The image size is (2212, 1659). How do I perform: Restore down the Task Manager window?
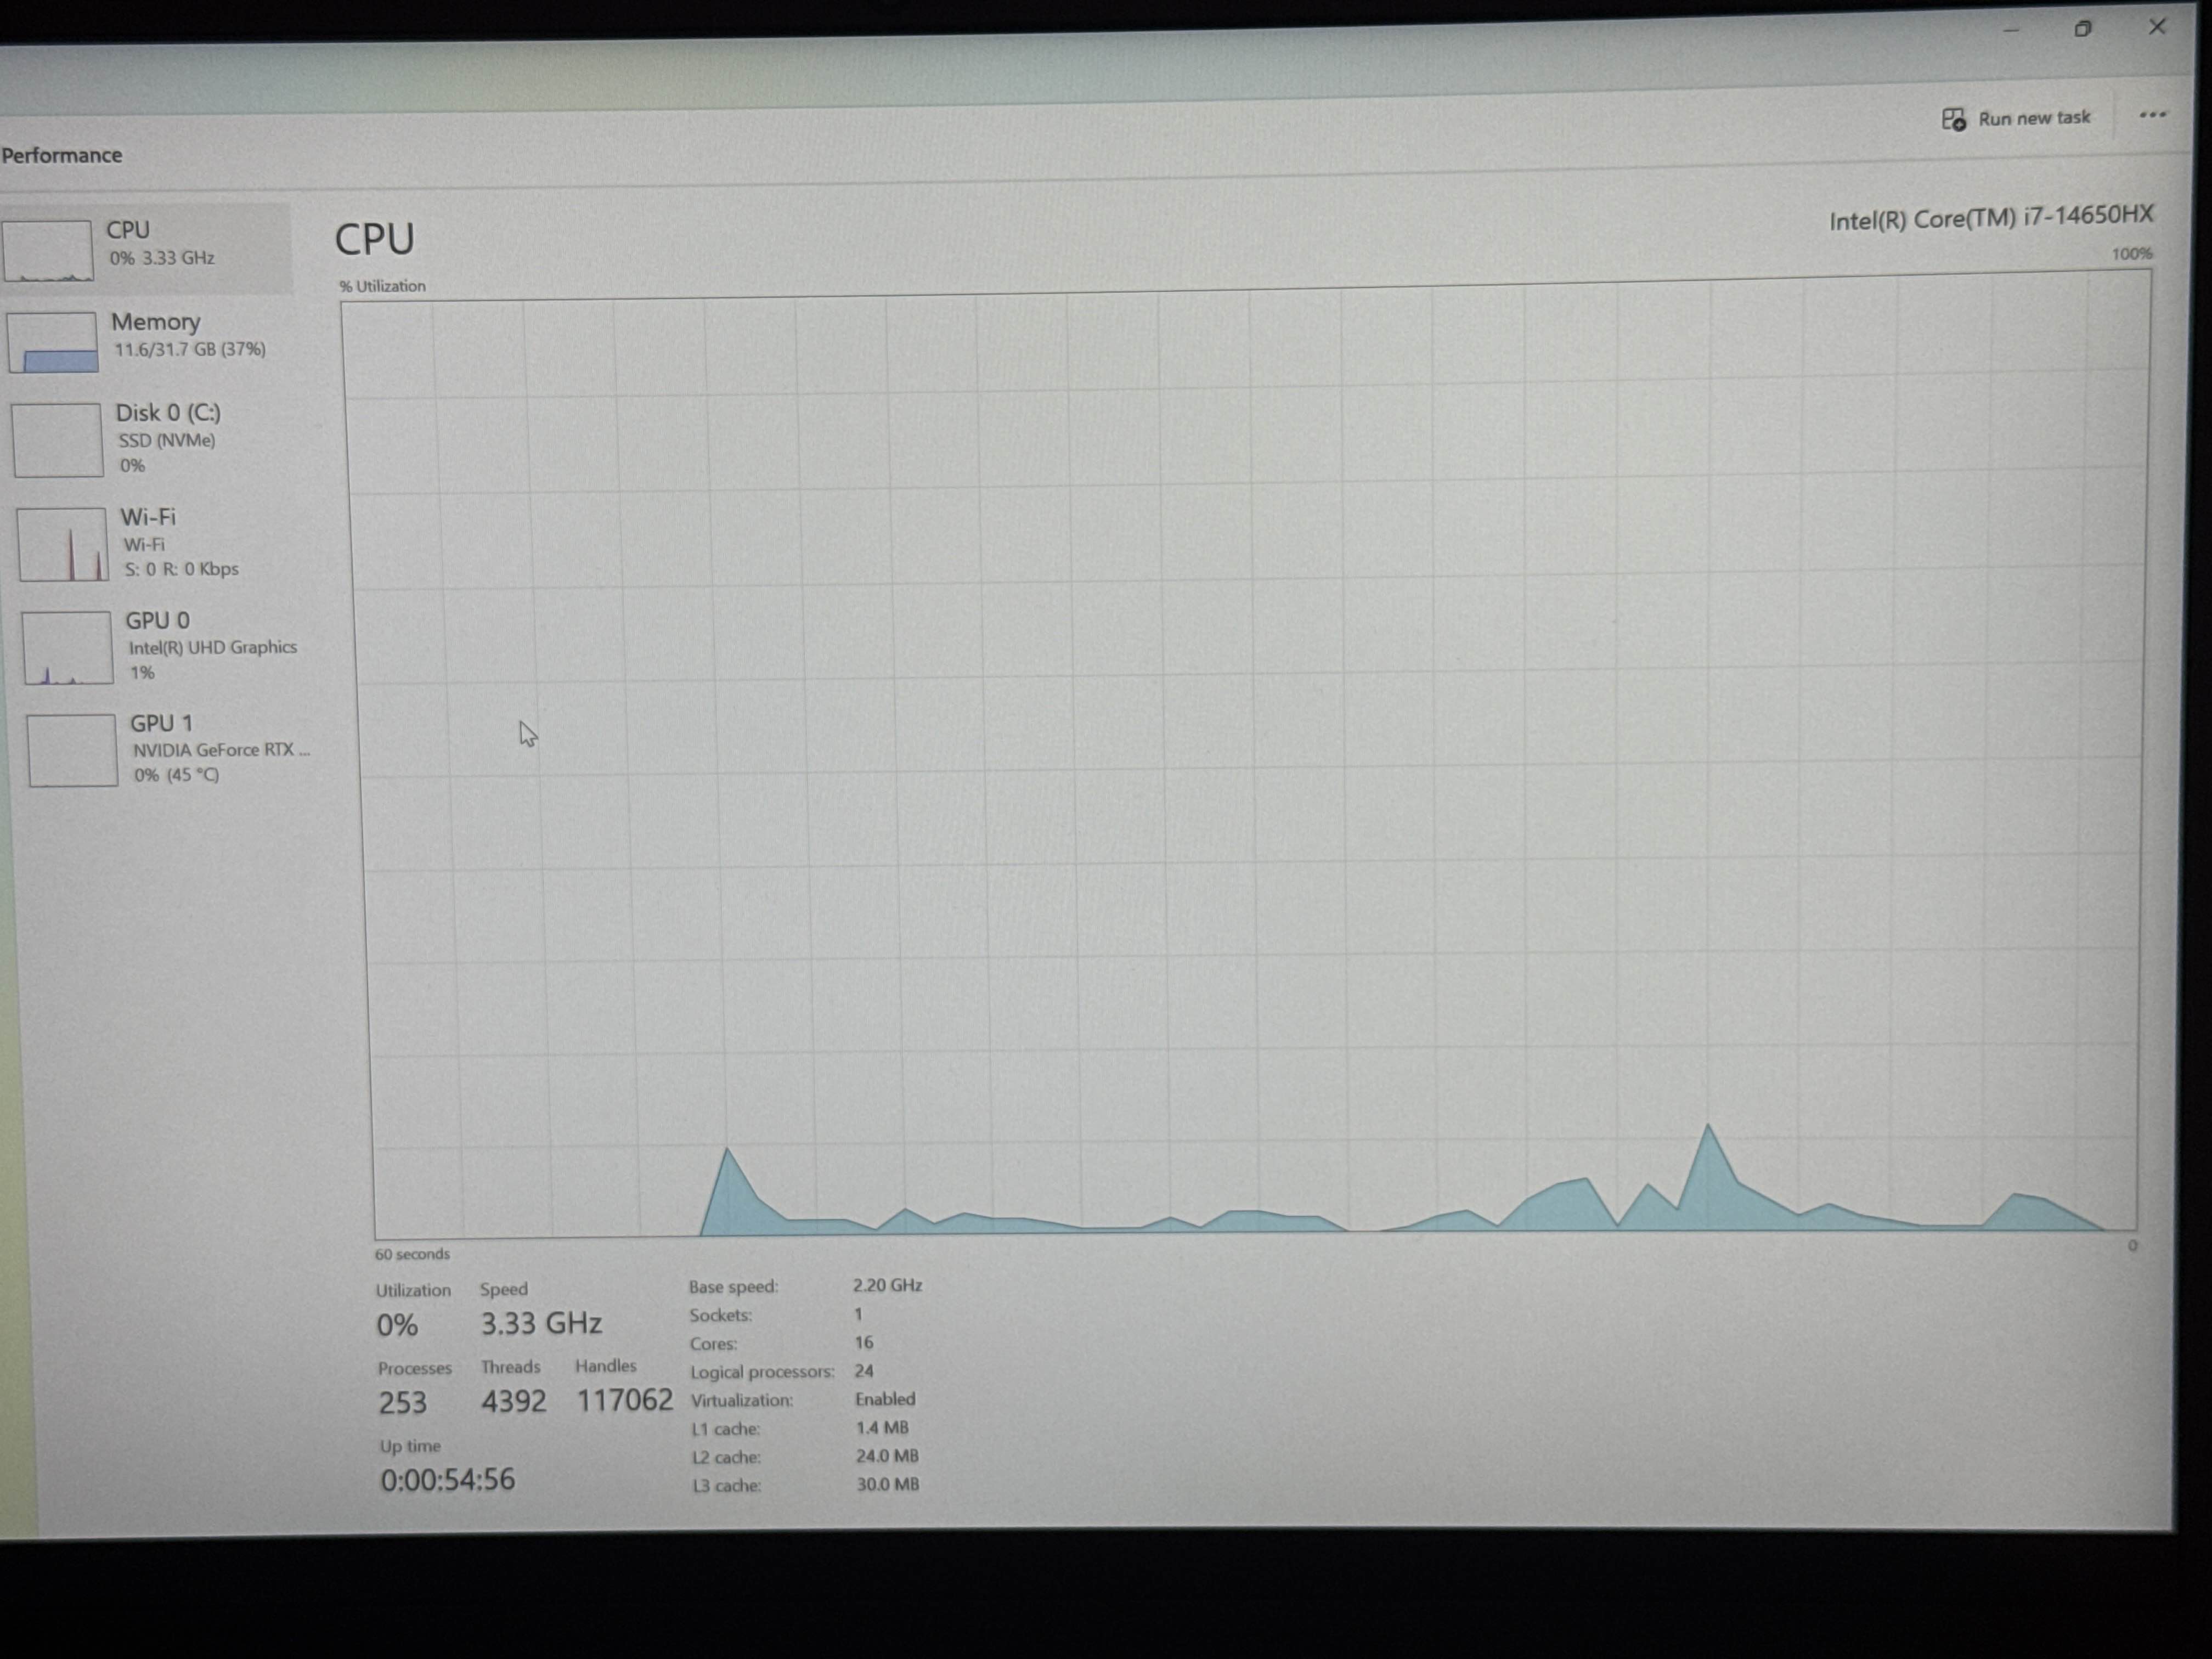click(2083, 29)
